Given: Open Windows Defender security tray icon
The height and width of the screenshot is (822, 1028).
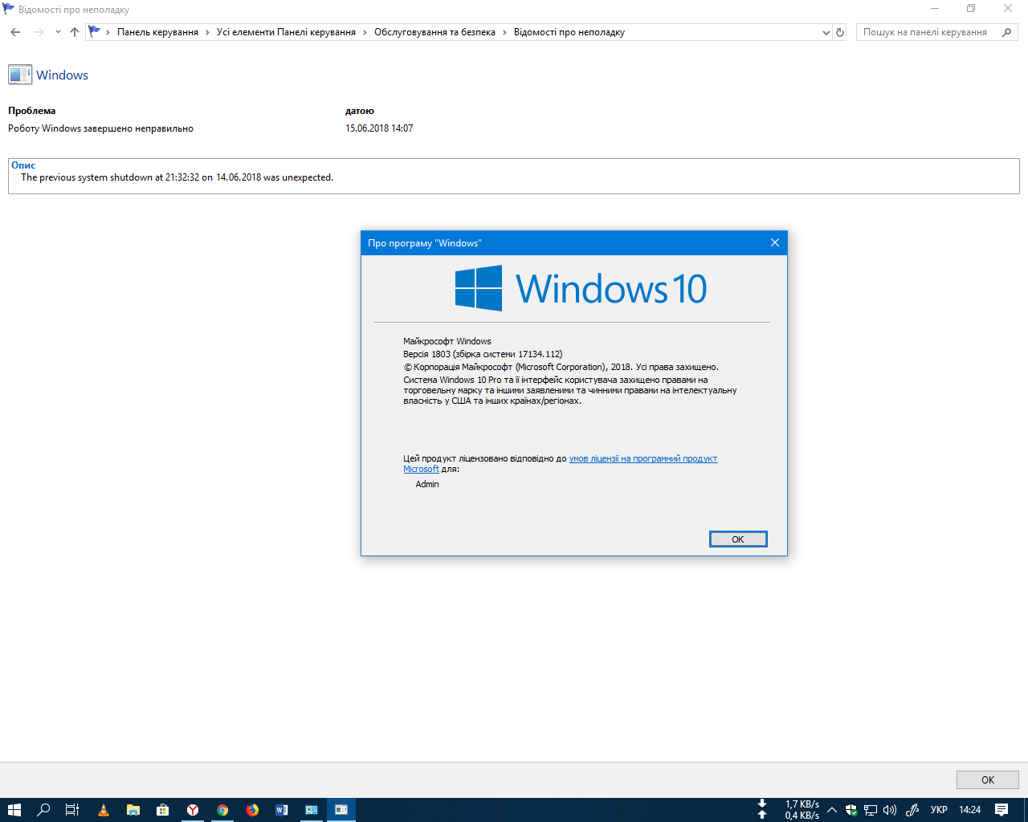Looking at the screenshot, I should click(x=851, y=810).
